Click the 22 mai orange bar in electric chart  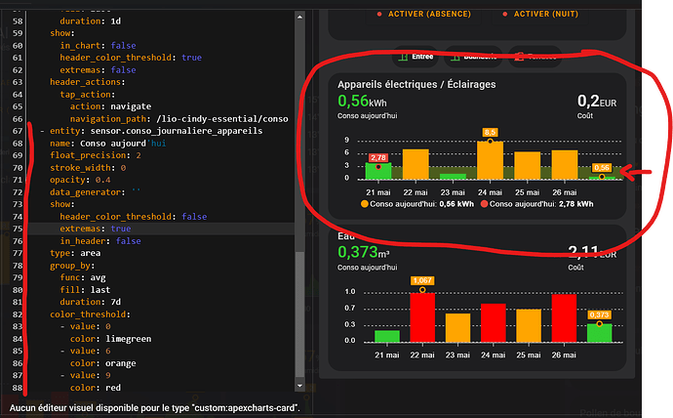(x=416, y=164)
